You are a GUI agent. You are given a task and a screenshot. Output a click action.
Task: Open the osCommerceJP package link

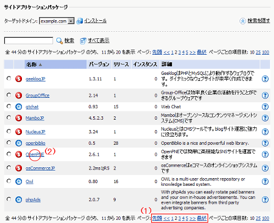(x=40, y=168)
